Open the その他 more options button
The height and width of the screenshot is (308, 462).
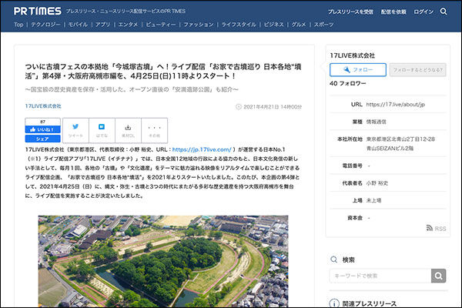click(x=155, y=130)
